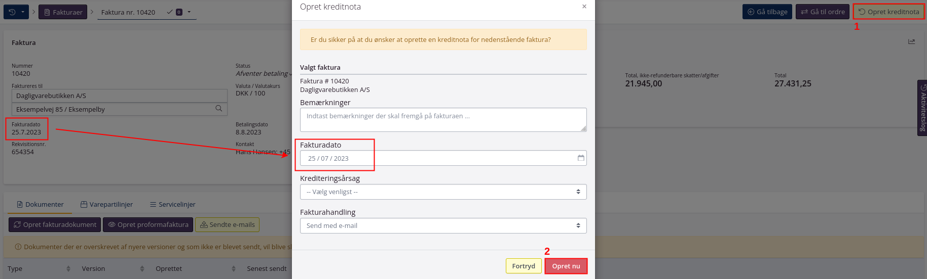Switch to the Servicelinjer tab

click(x=172, y=205)
